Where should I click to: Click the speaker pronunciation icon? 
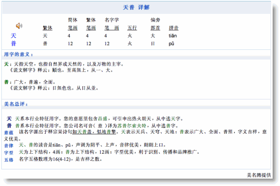[x=19, y=25]
